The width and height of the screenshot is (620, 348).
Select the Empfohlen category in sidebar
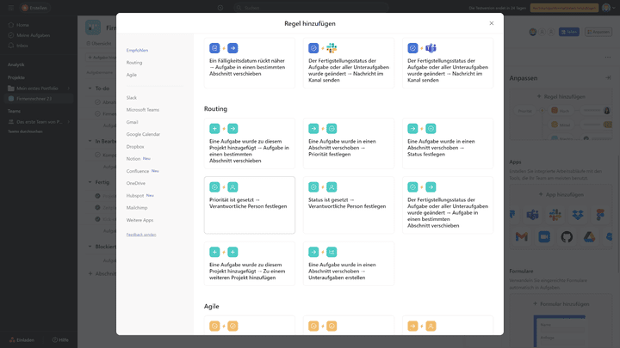(x=138, y=51)
